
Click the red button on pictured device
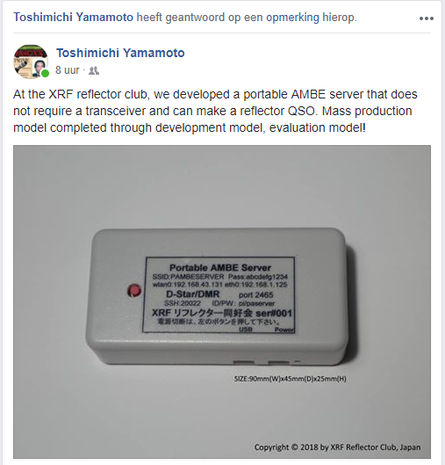tap(134, 290)
